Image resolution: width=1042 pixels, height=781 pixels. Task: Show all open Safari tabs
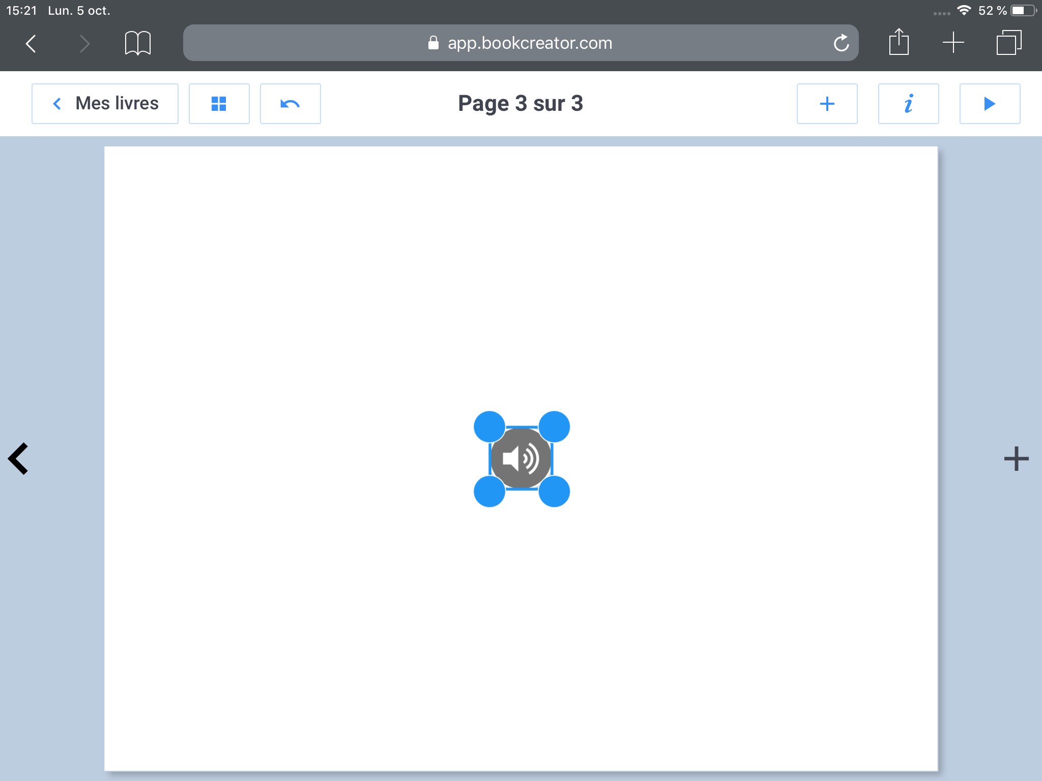click(x=1008, y=43)
